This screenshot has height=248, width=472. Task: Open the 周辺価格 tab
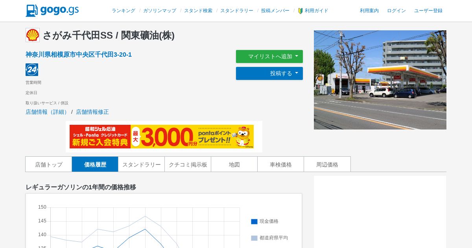(327, 164)
